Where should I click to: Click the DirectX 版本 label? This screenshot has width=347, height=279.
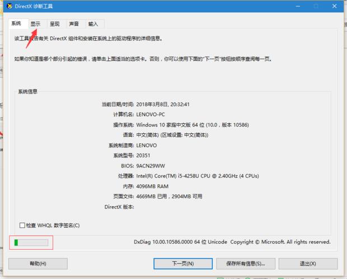tap(119, 207)
